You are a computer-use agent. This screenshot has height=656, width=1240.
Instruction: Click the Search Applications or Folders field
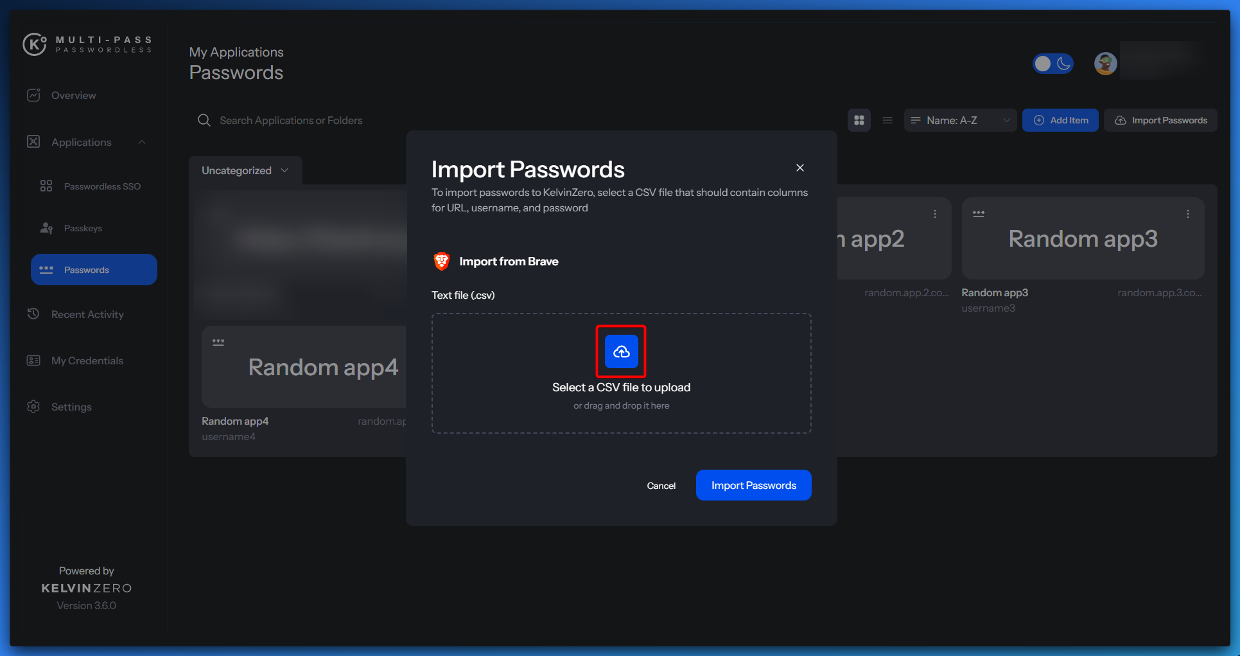291,120
